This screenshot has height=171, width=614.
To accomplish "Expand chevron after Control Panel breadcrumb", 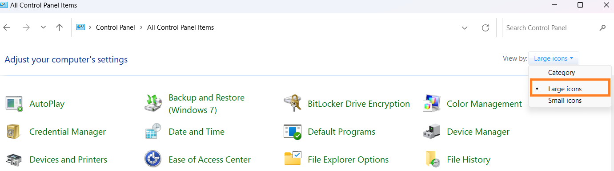I will tap(141, 27).
